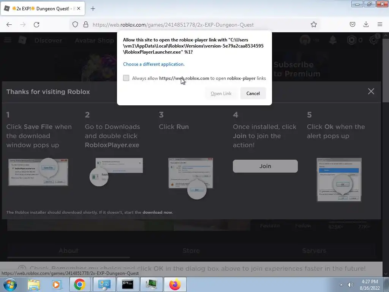Open the Control Panel taskbar icon

[104, 284]
